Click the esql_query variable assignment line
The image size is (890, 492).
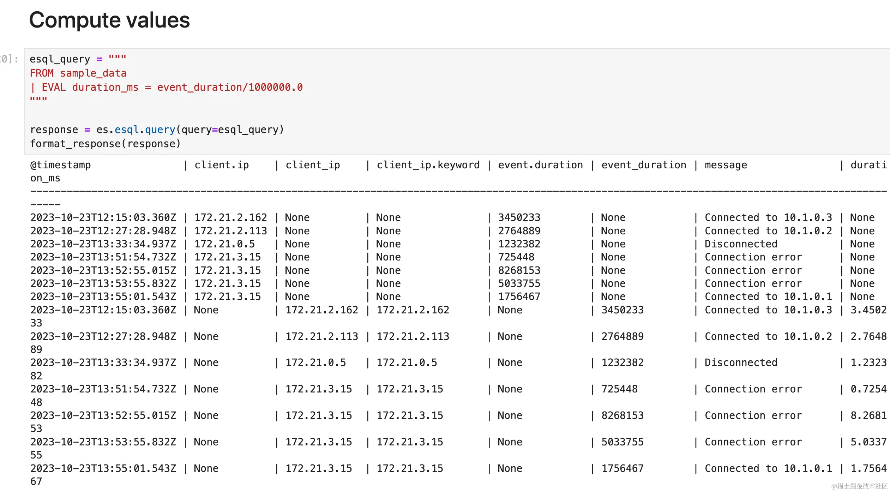[78, 59]
